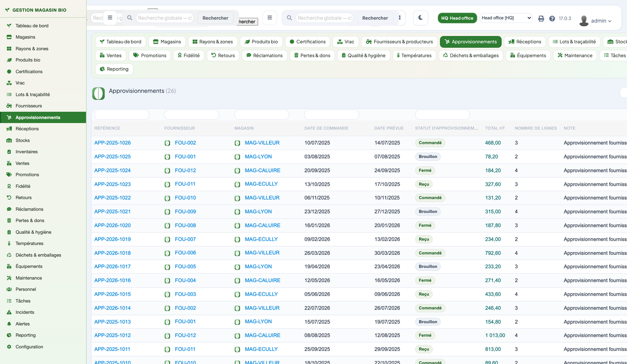Click the Fournisseur column filter field
The width and height of the screenshot is (627, 364).
(192, 115)
